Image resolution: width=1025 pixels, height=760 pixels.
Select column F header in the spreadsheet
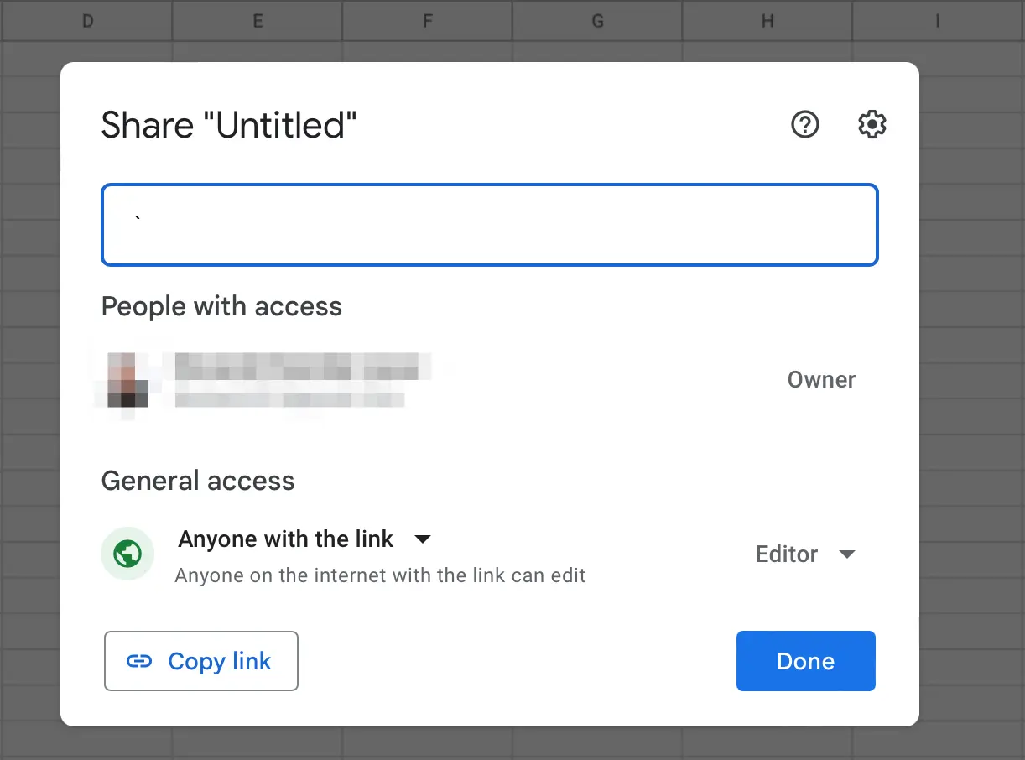coord(428,21)
